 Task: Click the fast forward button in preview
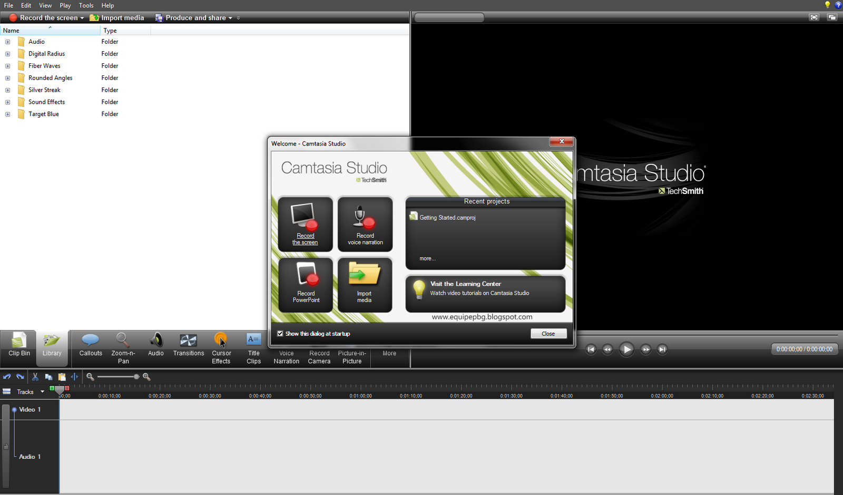[x=646, y=349]
